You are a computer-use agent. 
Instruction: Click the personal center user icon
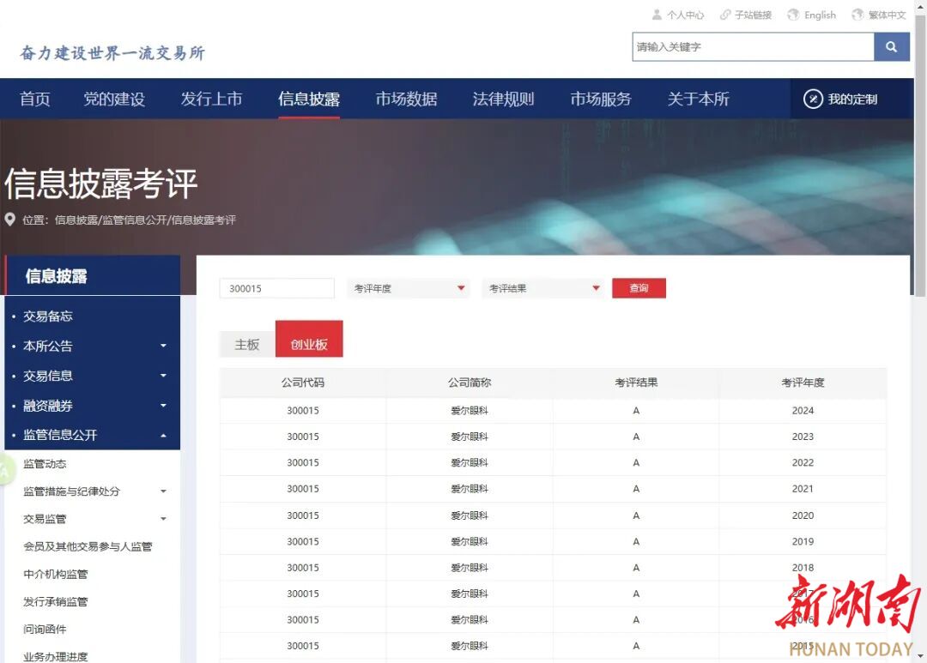[657, 15]
